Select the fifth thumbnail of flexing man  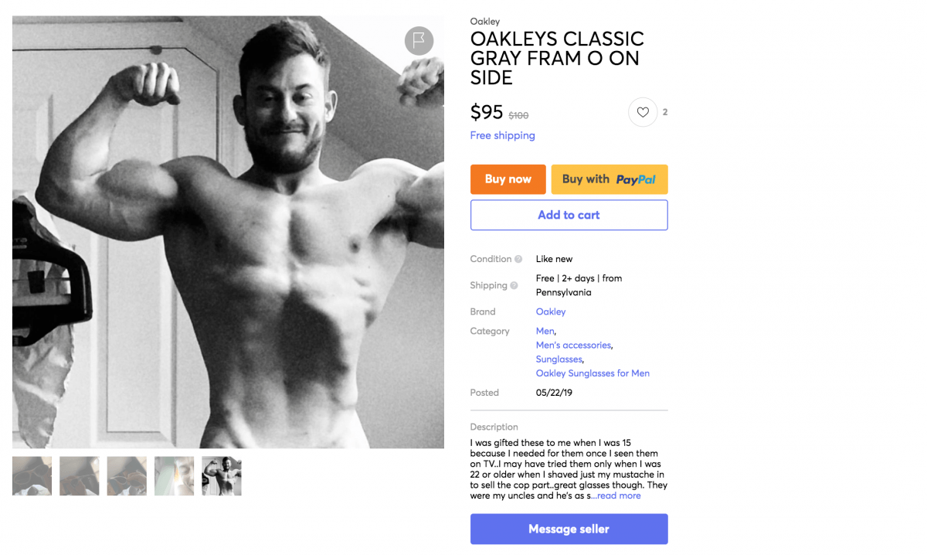[222, 476]
